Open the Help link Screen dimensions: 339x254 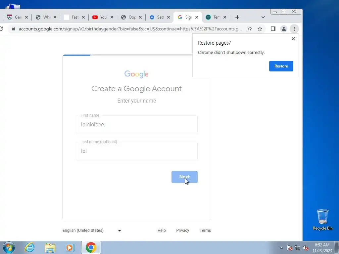(162, 231)
